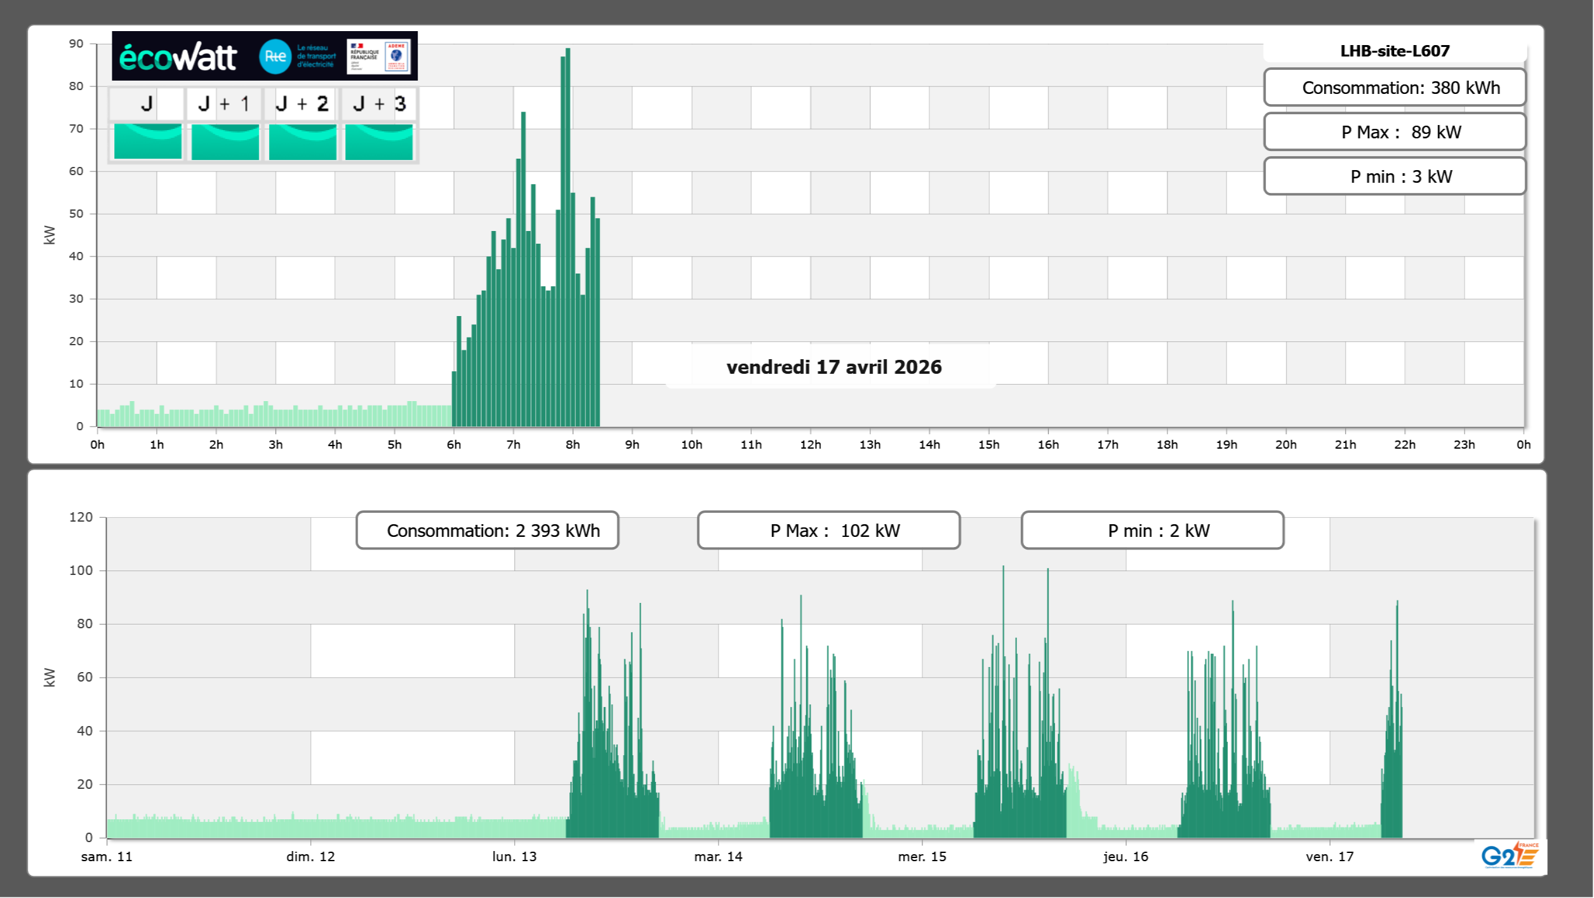Click the green signal icon under J + 1

225,142
